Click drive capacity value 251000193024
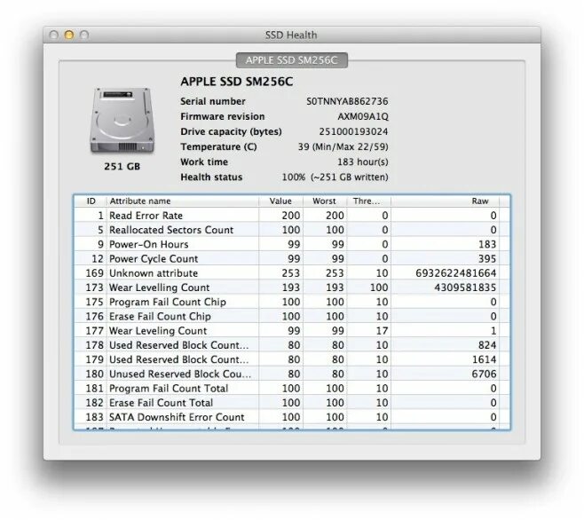Image resolution: width=584 pixels, height=520 pixels. pyautogui.click(x=353, y=132)
